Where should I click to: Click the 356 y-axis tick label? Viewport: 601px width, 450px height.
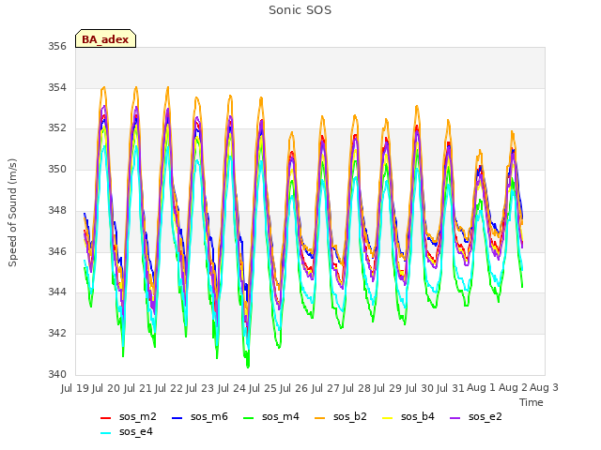pos(57,46)
